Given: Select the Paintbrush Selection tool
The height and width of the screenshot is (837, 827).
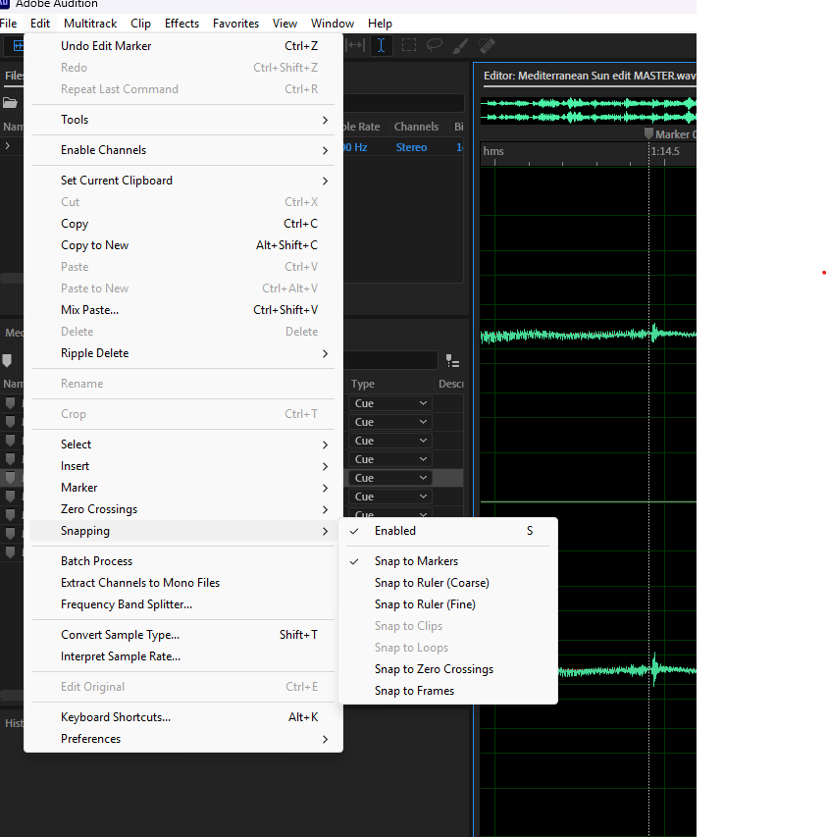Looking at the screenshot, I should [x=460, y=46].
